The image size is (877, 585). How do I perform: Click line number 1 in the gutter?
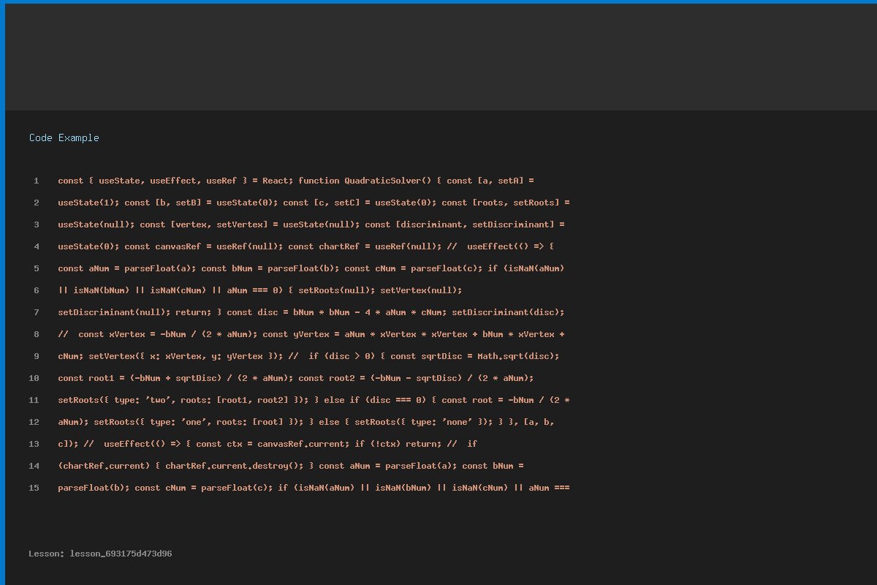coord(36,181)
